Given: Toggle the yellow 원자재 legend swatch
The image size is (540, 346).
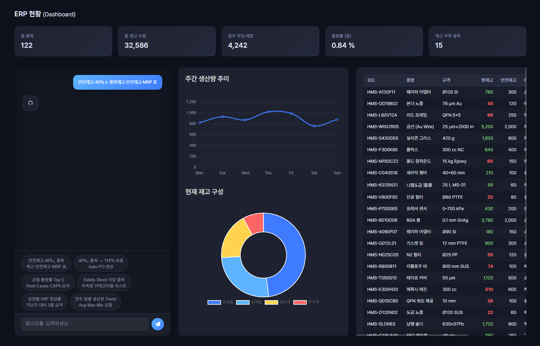Looking at the screenshot, I should tap(271, 302).
